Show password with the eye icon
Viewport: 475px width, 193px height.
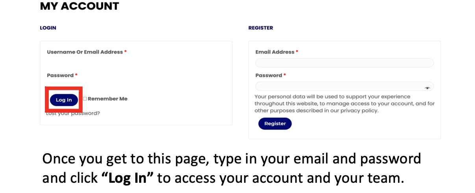[427, 88]
